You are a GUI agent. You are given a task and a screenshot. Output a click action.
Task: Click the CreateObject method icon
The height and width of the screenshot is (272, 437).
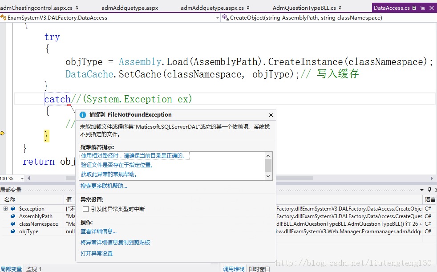click(226, 17)
